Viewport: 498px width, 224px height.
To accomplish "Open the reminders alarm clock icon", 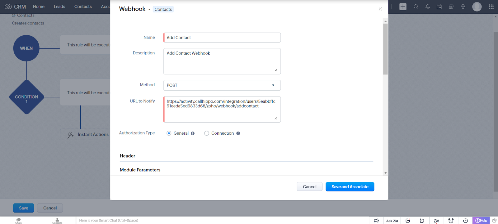I will click(x=451, y=221).
